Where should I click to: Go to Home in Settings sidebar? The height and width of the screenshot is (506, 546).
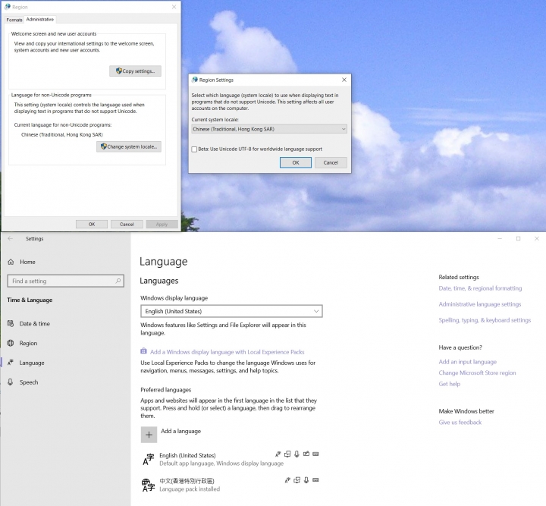(27, 262)
